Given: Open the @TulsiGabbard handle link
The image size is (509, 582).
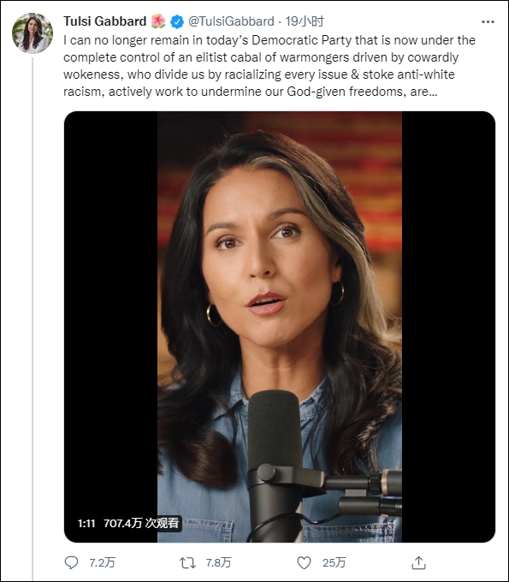Looking at the screenshot, I should 231,21.
